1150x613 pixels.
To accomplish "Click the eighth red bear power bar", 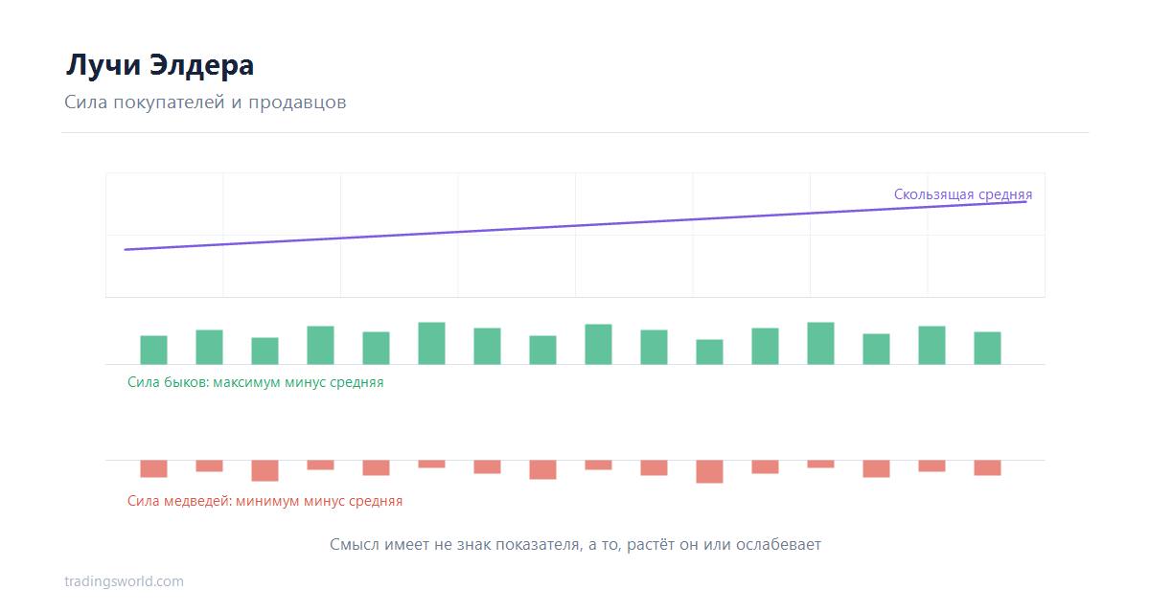I will [542, 469].
